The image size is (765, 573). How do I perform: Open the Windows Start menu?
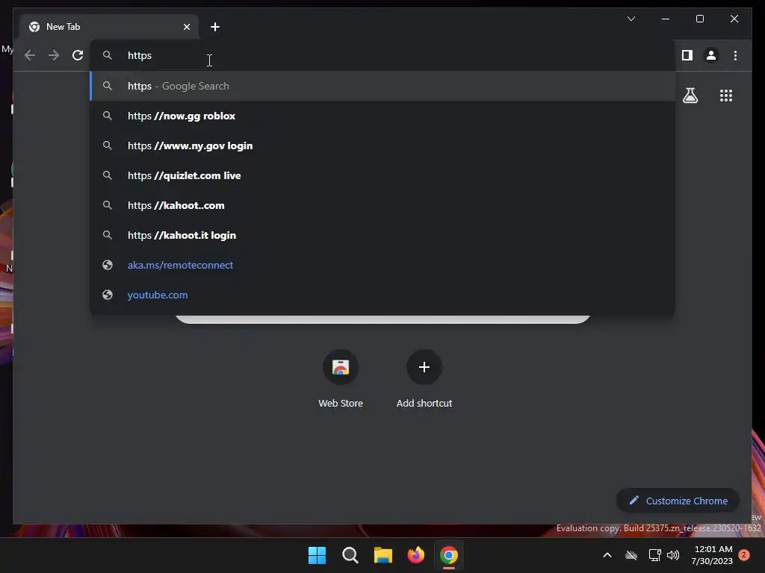(317, 555)
